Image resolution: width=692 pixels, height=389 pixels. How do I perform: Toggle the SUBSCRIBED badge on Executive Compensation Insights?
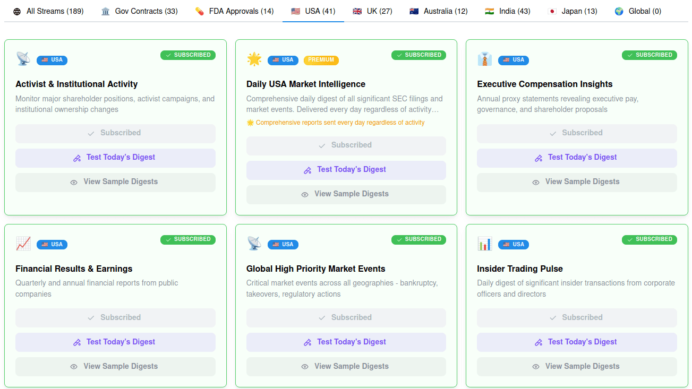click(649, 55)
